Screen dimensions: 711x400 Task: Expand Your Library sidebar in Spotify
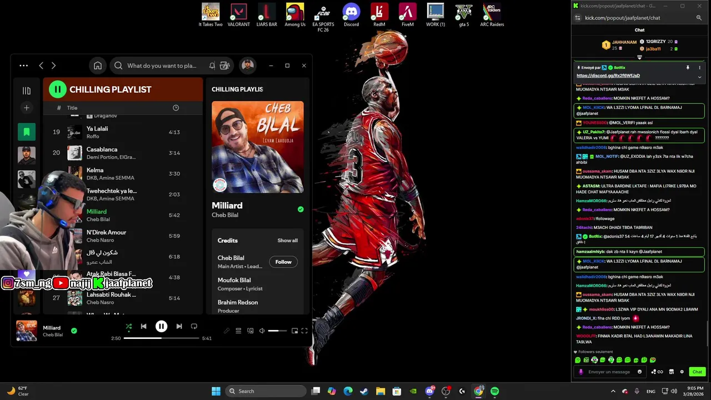[26, 91]
